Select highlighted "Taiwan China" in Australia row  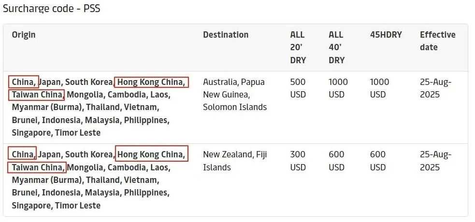37,95
